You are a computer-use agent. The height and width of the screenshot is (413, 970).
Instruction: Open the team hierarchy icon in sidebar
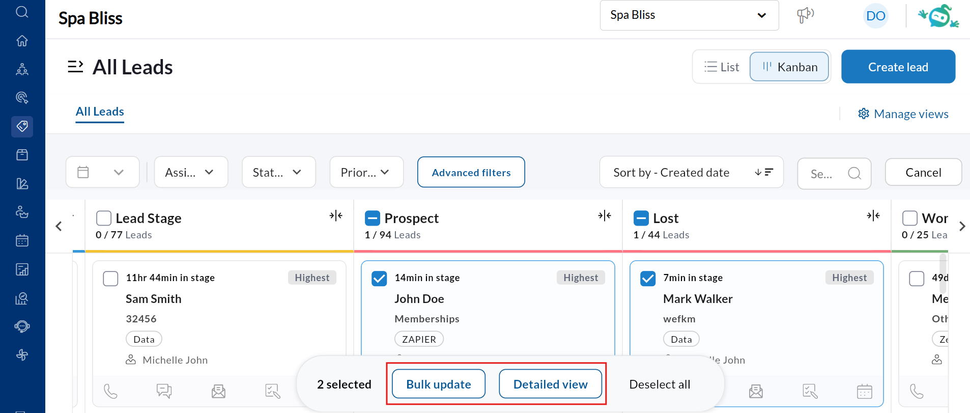[x=22, y=69]
